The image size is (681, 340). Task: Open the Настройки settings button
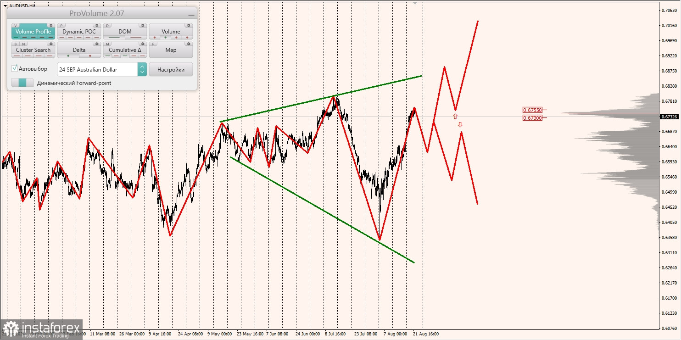pos(171,69)
